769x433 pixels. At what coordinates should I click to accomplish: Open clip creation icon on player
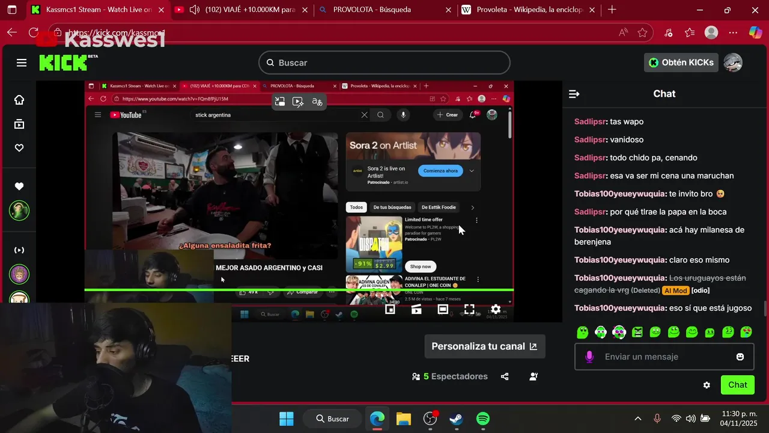416,309
